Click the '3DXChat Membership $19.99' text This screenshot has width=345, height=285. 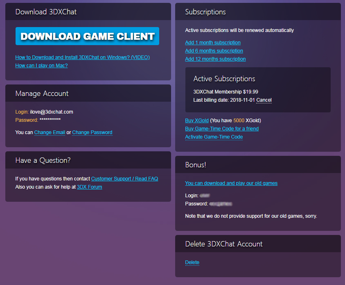point(225,92)
